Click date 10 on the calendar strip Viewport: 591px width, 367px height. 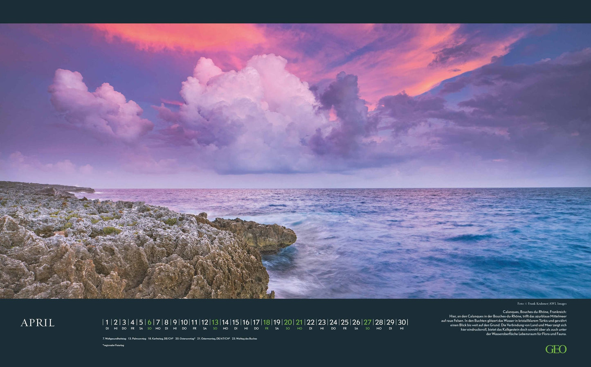click(x=184, y=322)
